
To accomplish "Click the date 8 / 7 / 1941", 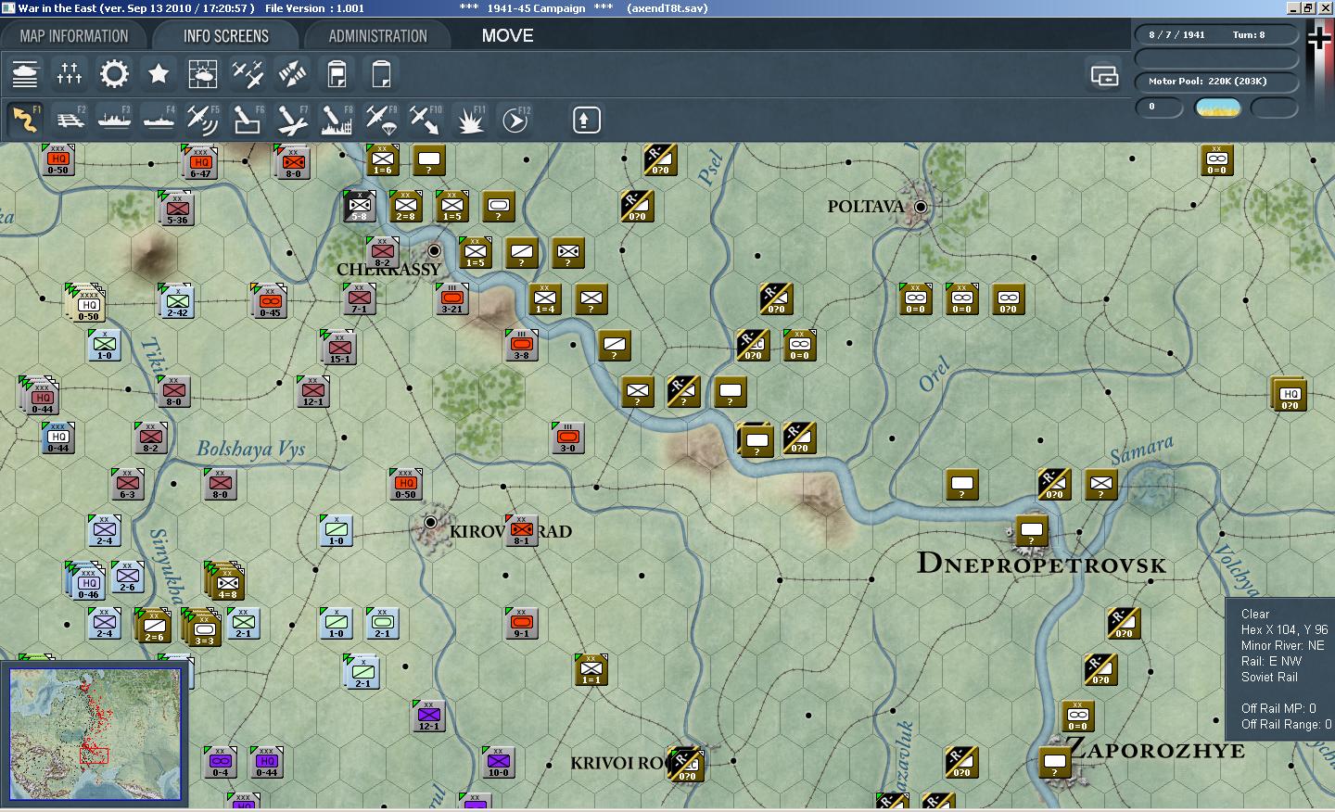I will click(x=1177, y=34).
